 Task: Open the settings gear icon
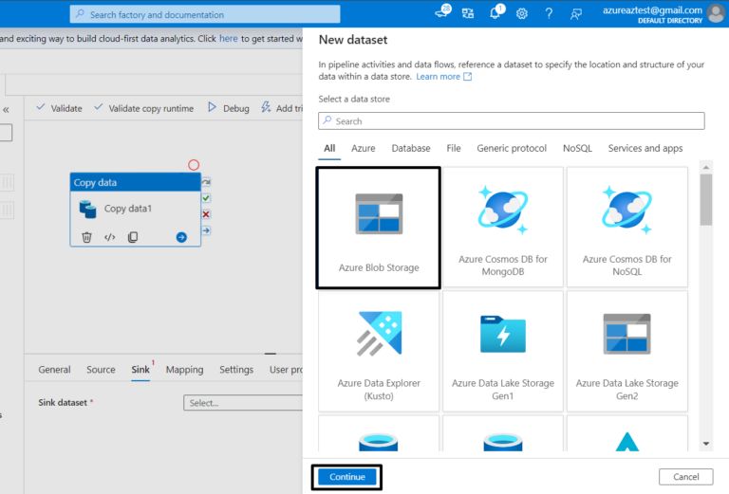[522, 14]
